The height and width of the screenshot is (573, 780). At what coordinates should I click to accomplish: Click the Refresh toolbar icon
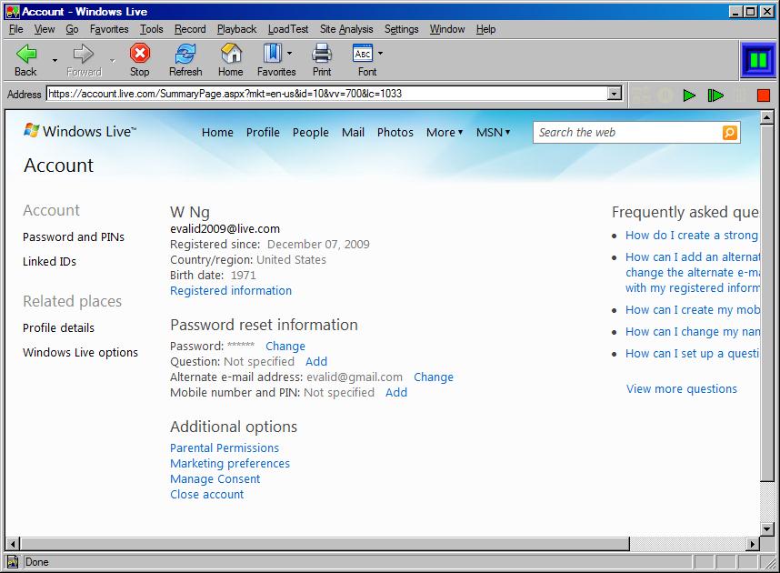tap(185, 54)
